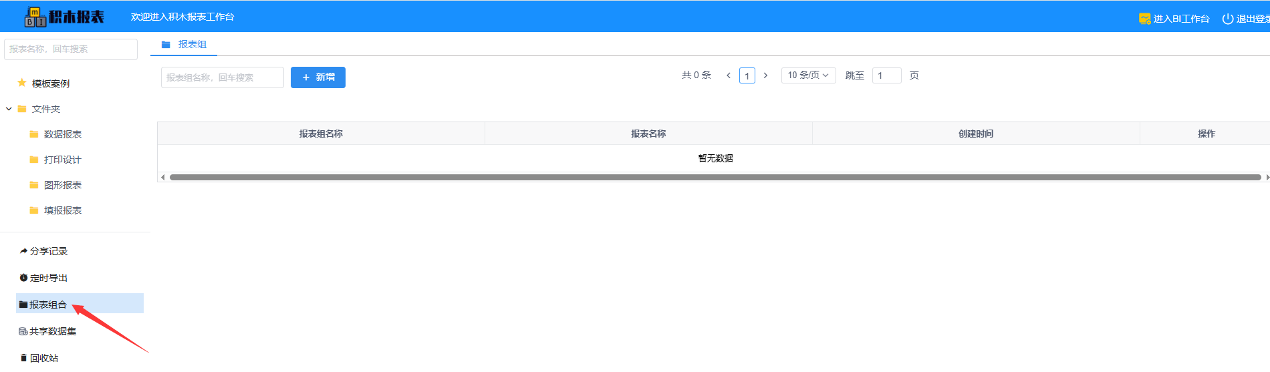Click the 退出登录 power icon

click(1227, 19)
